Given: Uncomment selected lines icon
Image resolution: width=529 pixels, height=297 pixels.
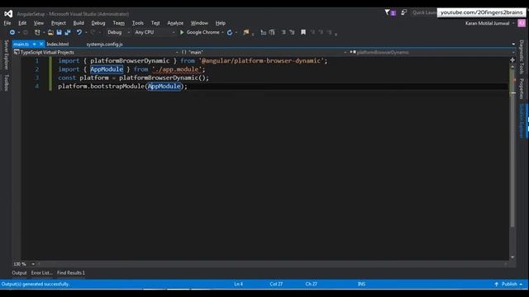Looking at the screenshot, I should [x=292, y=32].
